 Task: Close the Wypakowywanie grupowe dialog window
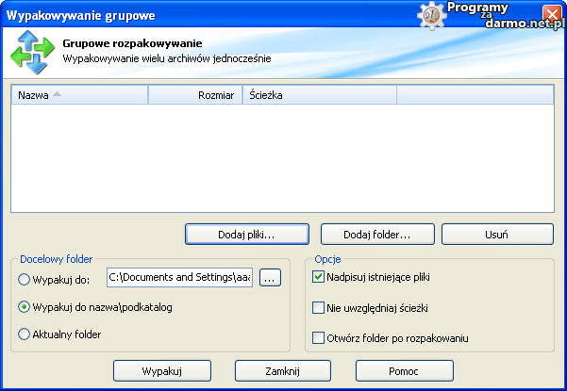click(551, 16)
